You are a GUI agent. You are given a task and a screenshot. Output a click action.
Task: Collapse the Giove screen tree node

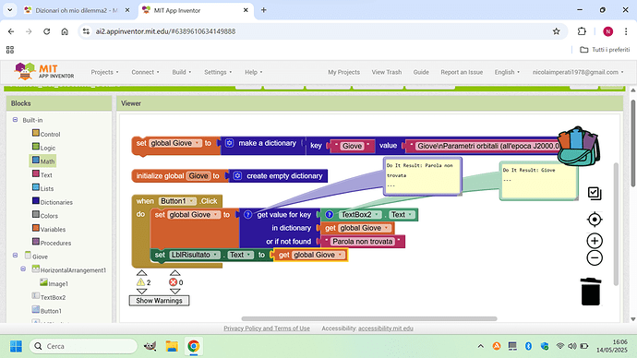coord(15,256)
